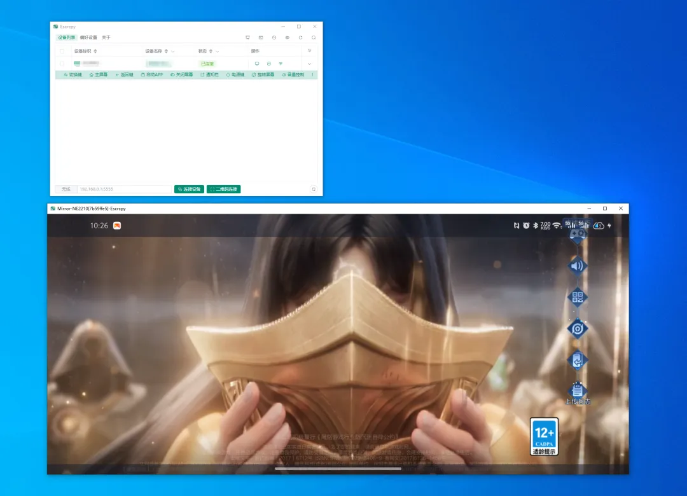Tap the QR scan diamond icon in game
Viewport: 687px width, 496px height.
(x=578, y=298)
